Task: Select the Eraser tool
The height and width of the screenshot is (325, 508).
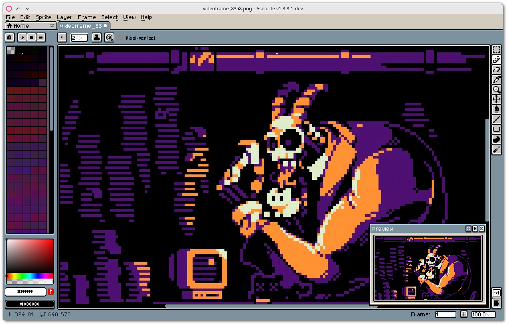Action: coord(496,70)
